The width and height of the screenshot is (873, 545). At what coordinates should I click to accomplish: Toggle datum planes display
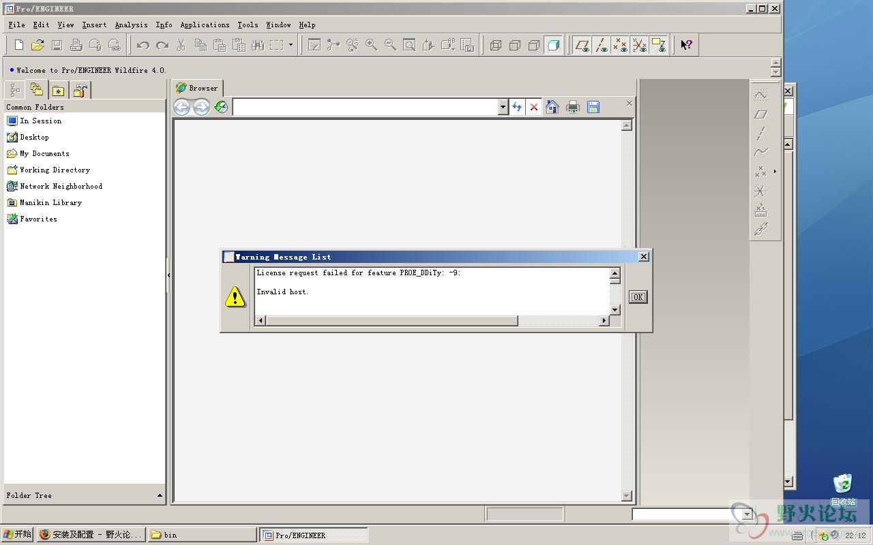tap(582, 45)
